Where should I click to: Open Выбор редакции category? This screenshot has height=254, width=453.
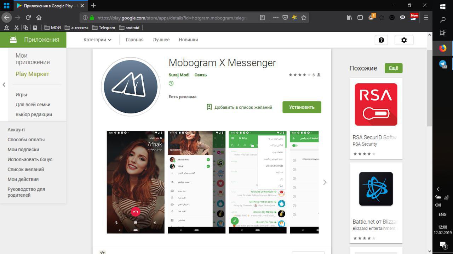point(34,114)
